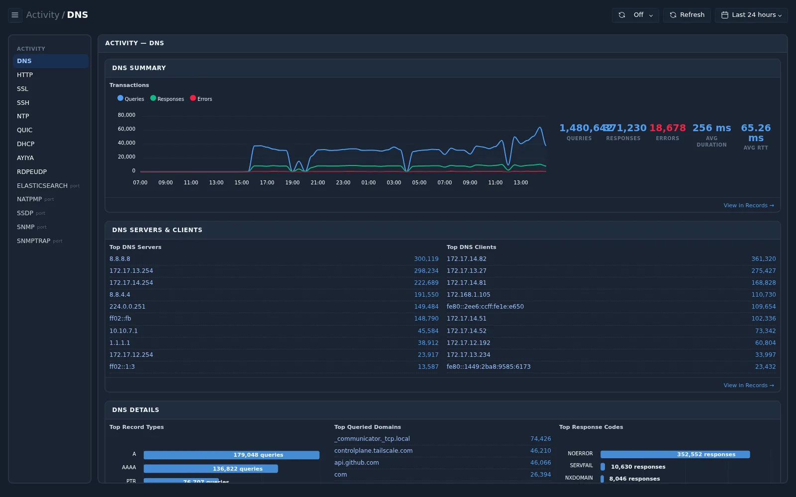
Task: Click the 256 ms Avg Duration stat
Action: pos(712,135)
